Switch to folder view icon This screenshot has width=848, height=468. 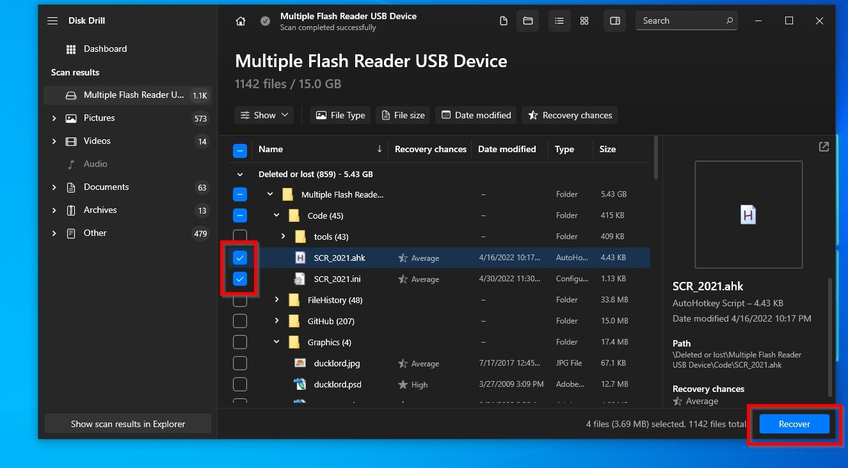point(528,21)
